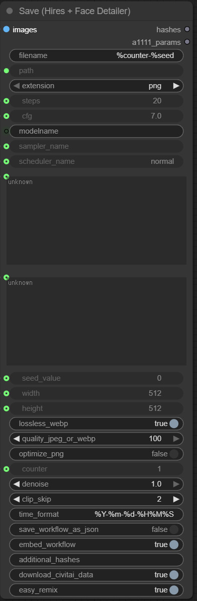Decrease denoise with the left arrow

tap(16, 484)
